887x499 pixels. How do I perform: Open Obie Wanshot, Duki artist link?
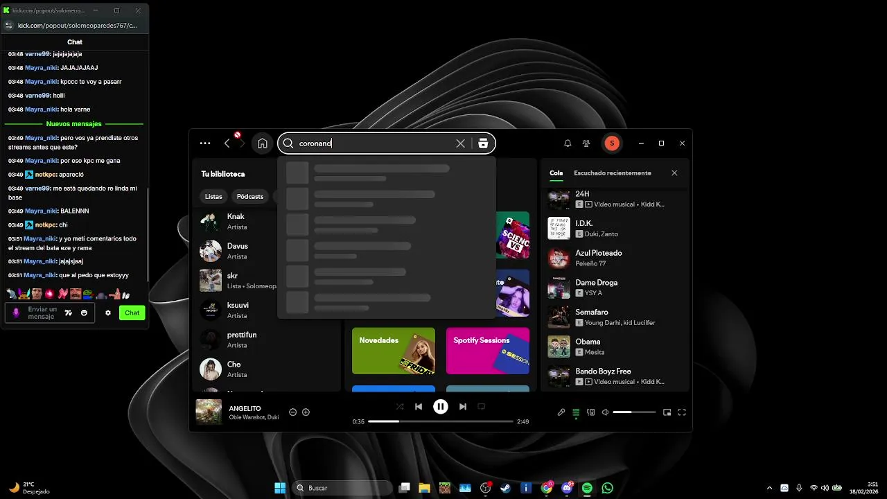click(254, 417)
